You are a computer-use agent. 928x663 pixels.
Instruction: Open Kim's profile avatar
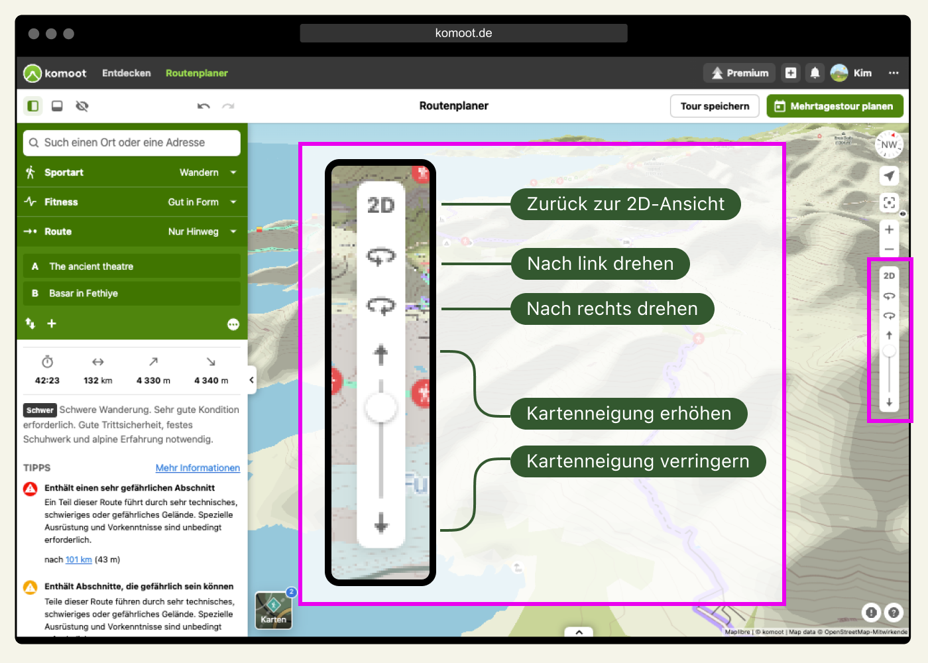(x=839, y=73)
